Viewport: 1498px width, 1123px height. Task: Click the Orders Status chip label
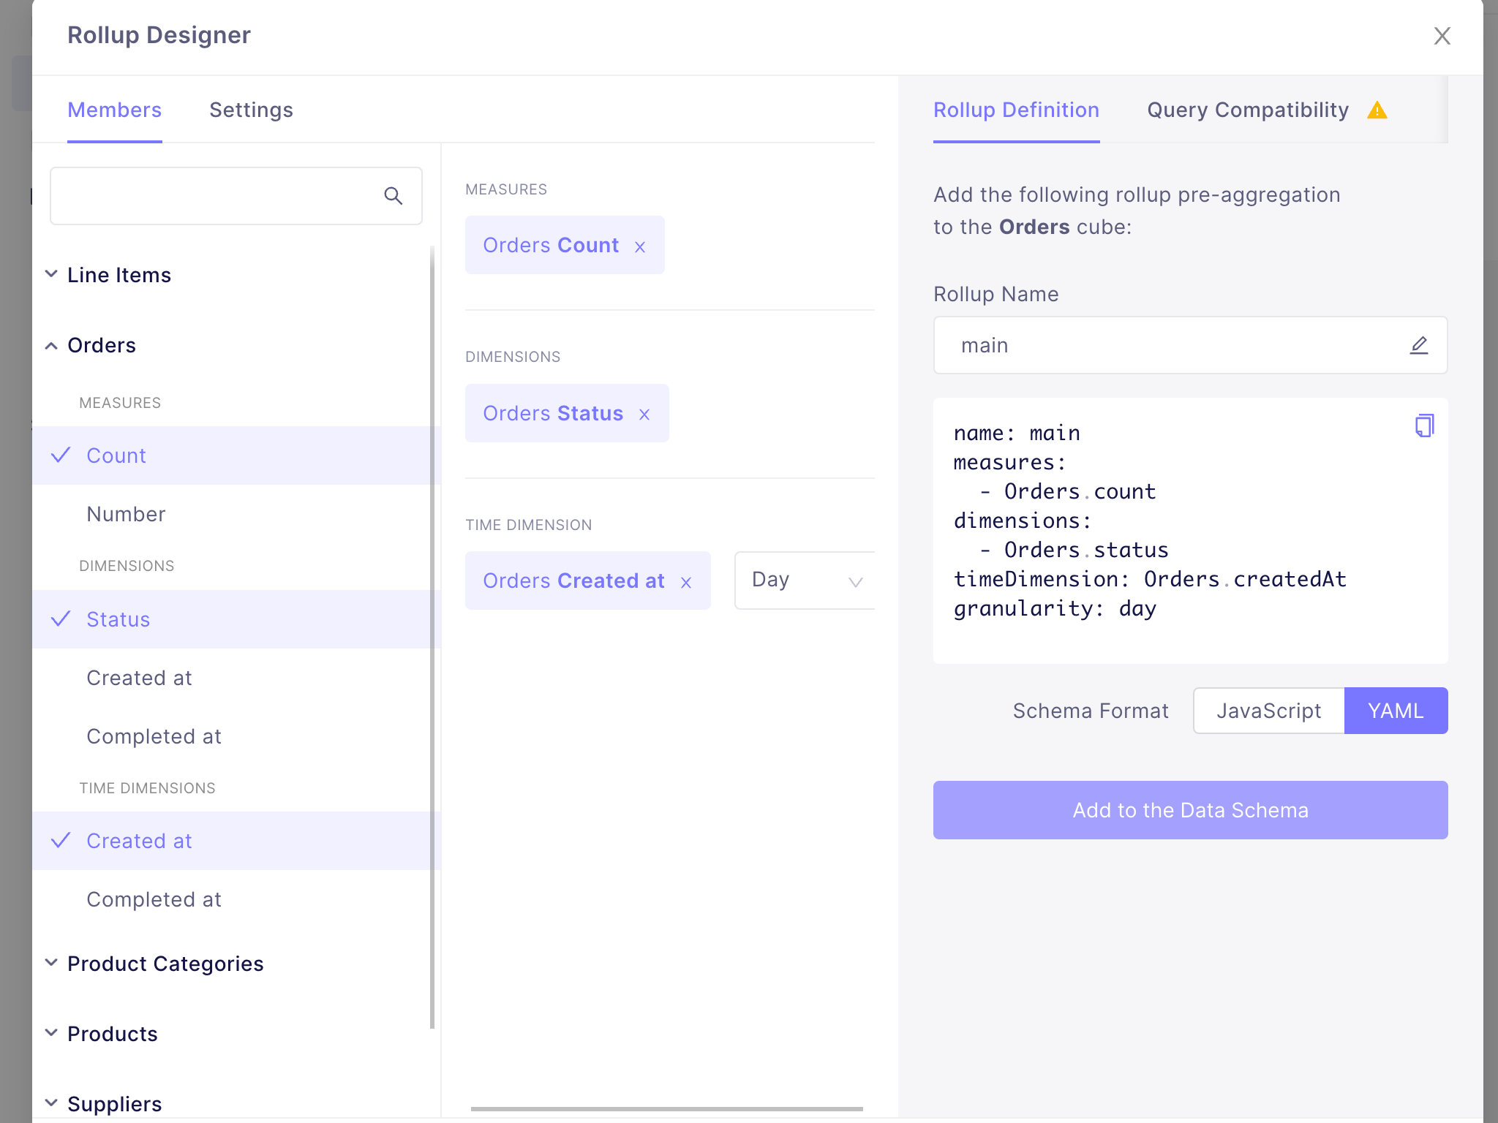(x=553, y=413)
